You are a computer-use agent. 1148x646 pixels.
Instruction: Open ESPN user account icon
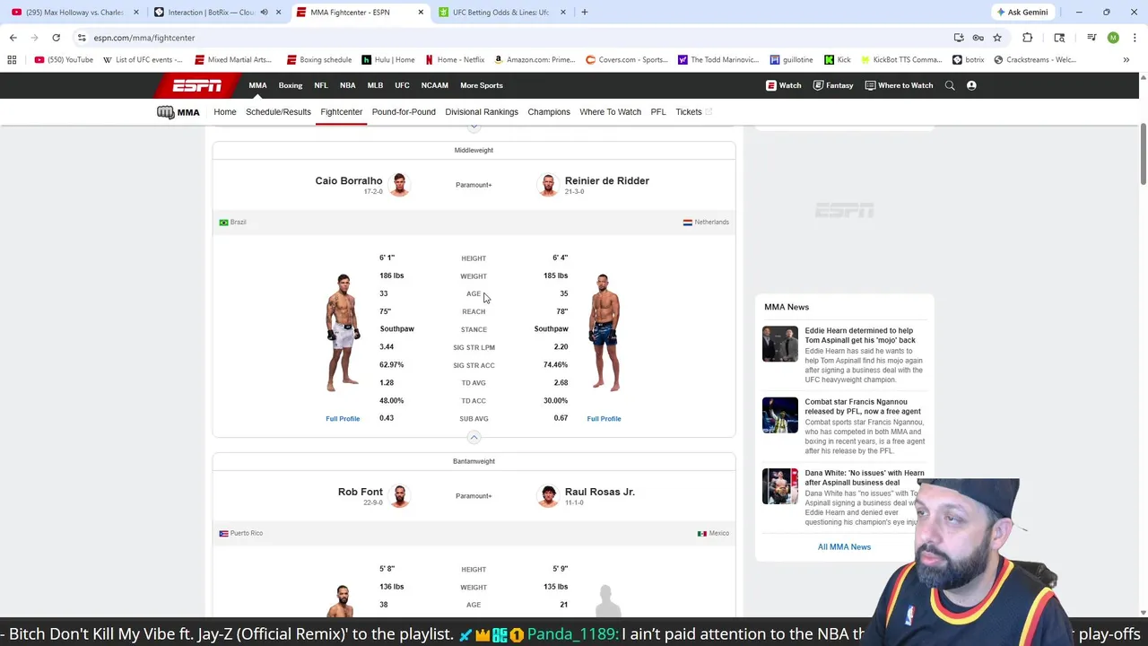click(971, 85)
